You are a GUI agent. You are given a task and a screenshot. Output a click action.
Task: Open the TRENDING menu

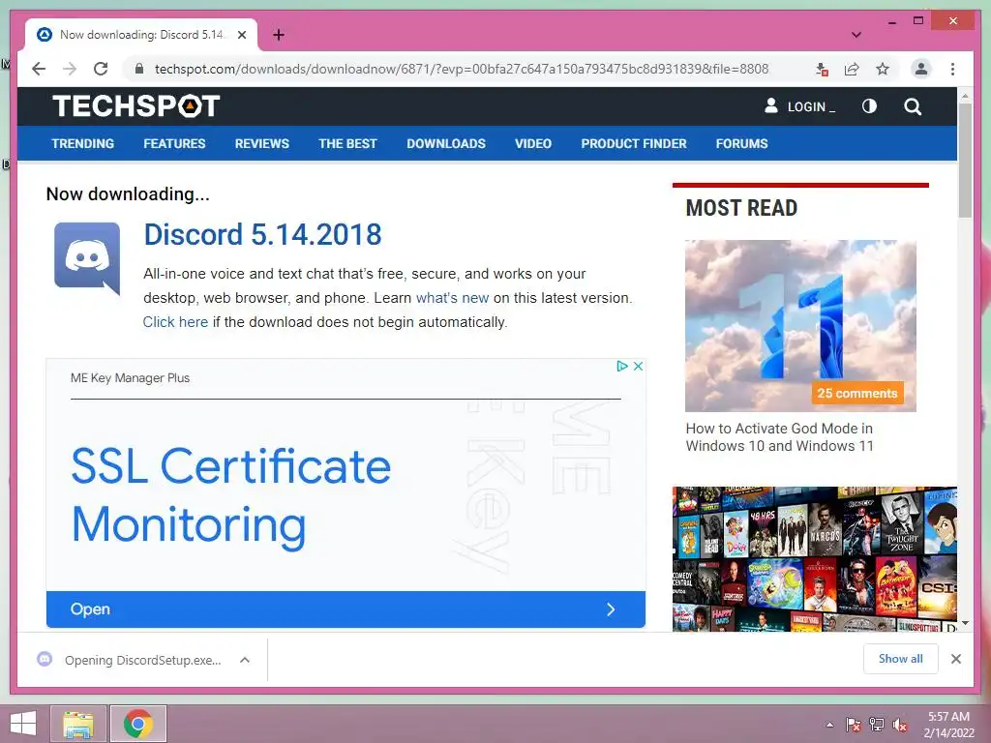83,143
